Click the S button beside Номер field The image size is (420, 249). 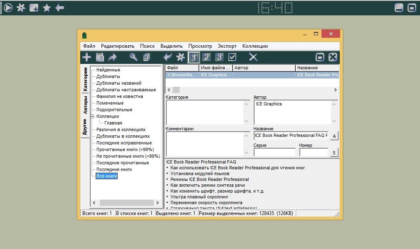click(x=334, y=152)
